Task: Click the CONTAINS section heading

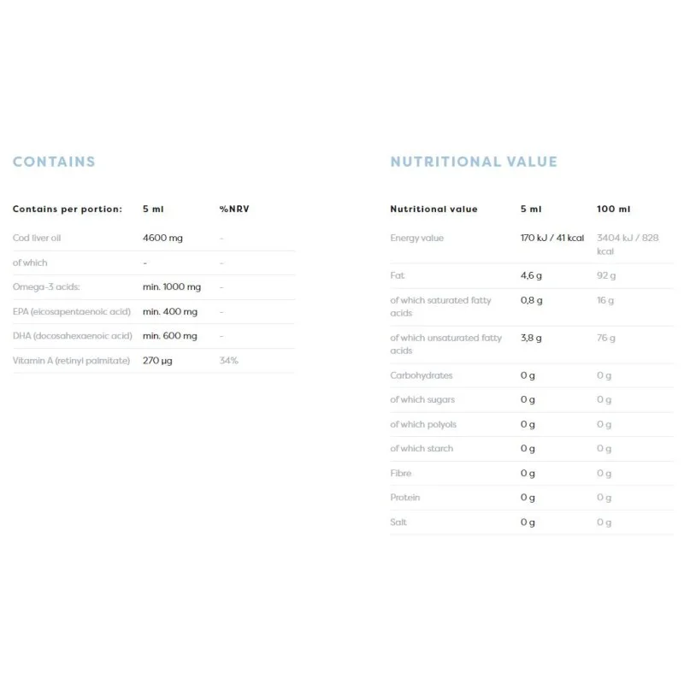Action: pos(54,162)
